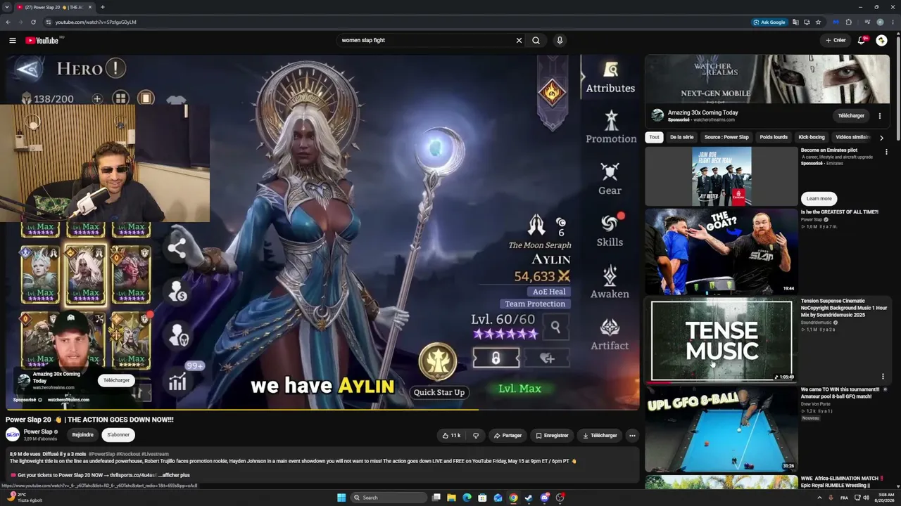Show more filter chips with the right arrow
901x506 pixels.
pyautogui.click(x=881, y=138)
